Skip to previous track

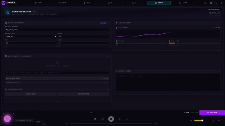pyautogui.click(x=102, y=119)
